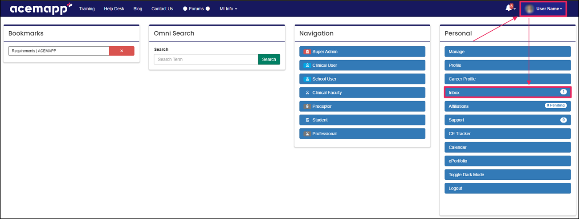Click the Super Admin role icon
Viewport: 579px width, 219px height.
(x=307, y=52)
